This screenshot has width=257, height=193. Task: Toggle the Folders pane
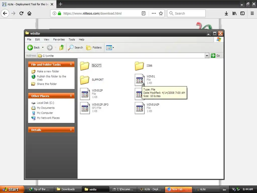coord(94,47)
